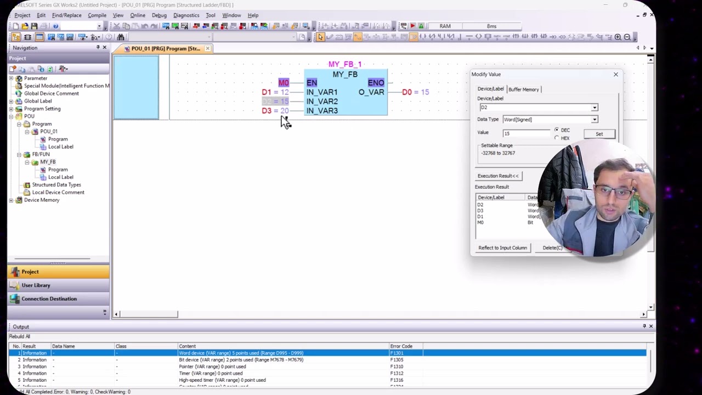Click the Cut scissors icon

(116, 26)
